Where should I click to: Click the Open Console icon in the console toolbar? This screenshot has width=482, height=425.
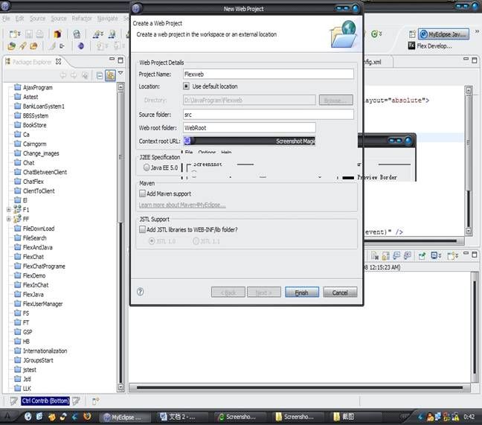click(451, 256)
